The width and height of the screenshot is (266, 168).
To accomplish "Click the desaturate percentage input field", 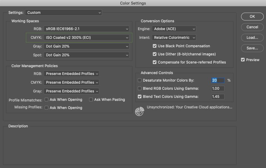I will [x=218, y=80].
